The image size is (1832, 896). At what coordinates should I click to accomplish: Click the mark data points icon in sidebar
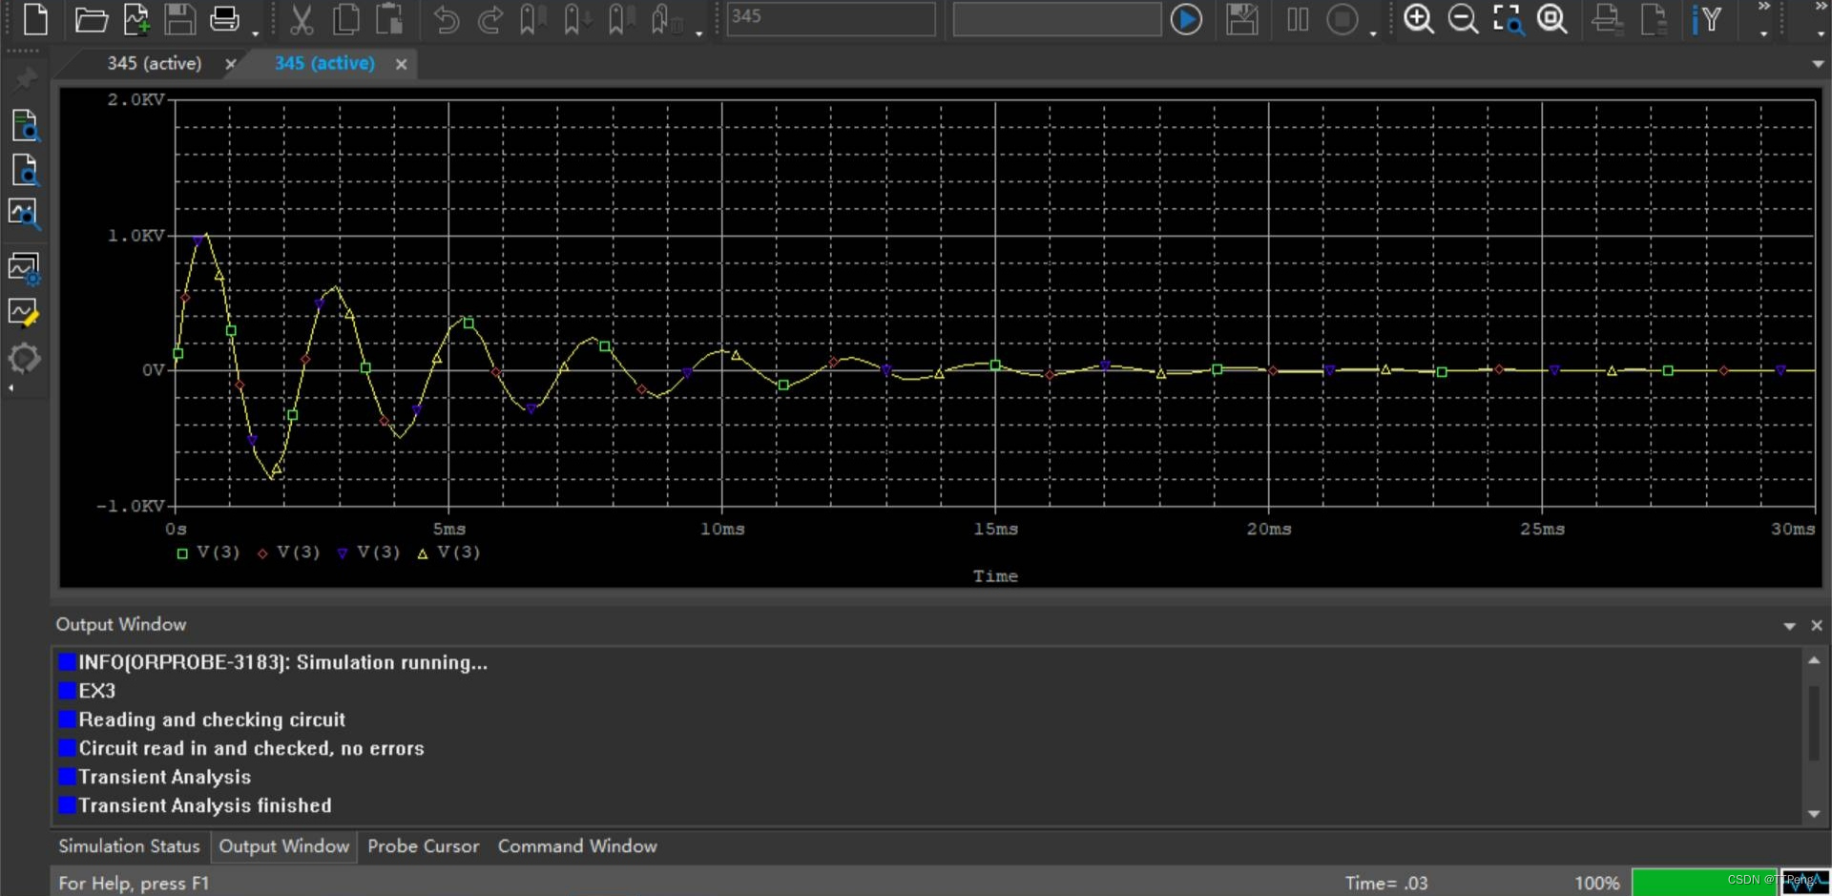pyautogui.click(x=24, y=313)
